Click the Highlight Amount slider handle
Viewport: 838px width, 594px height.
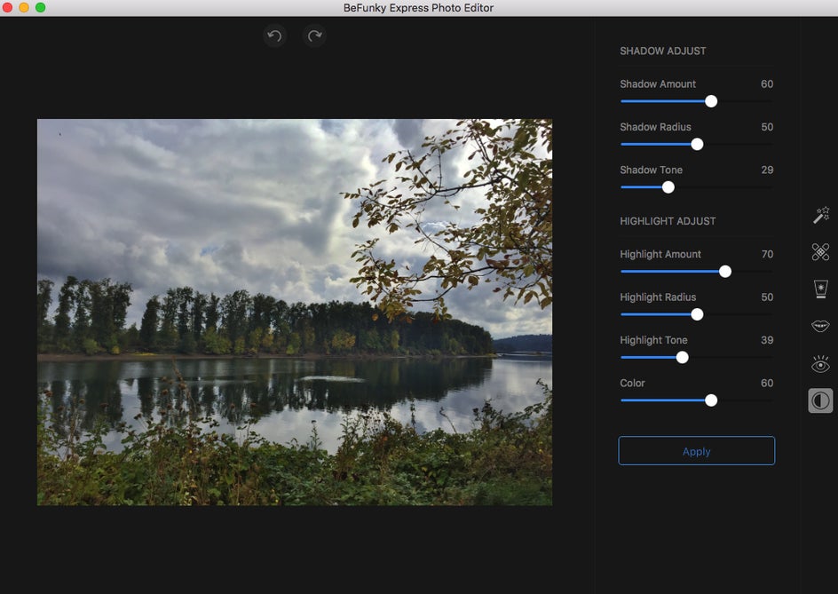(x=725, y=272)
